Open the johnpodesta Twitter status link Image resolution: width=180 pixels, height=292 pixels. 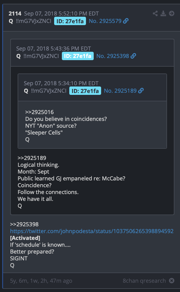(x=92, y=231)
